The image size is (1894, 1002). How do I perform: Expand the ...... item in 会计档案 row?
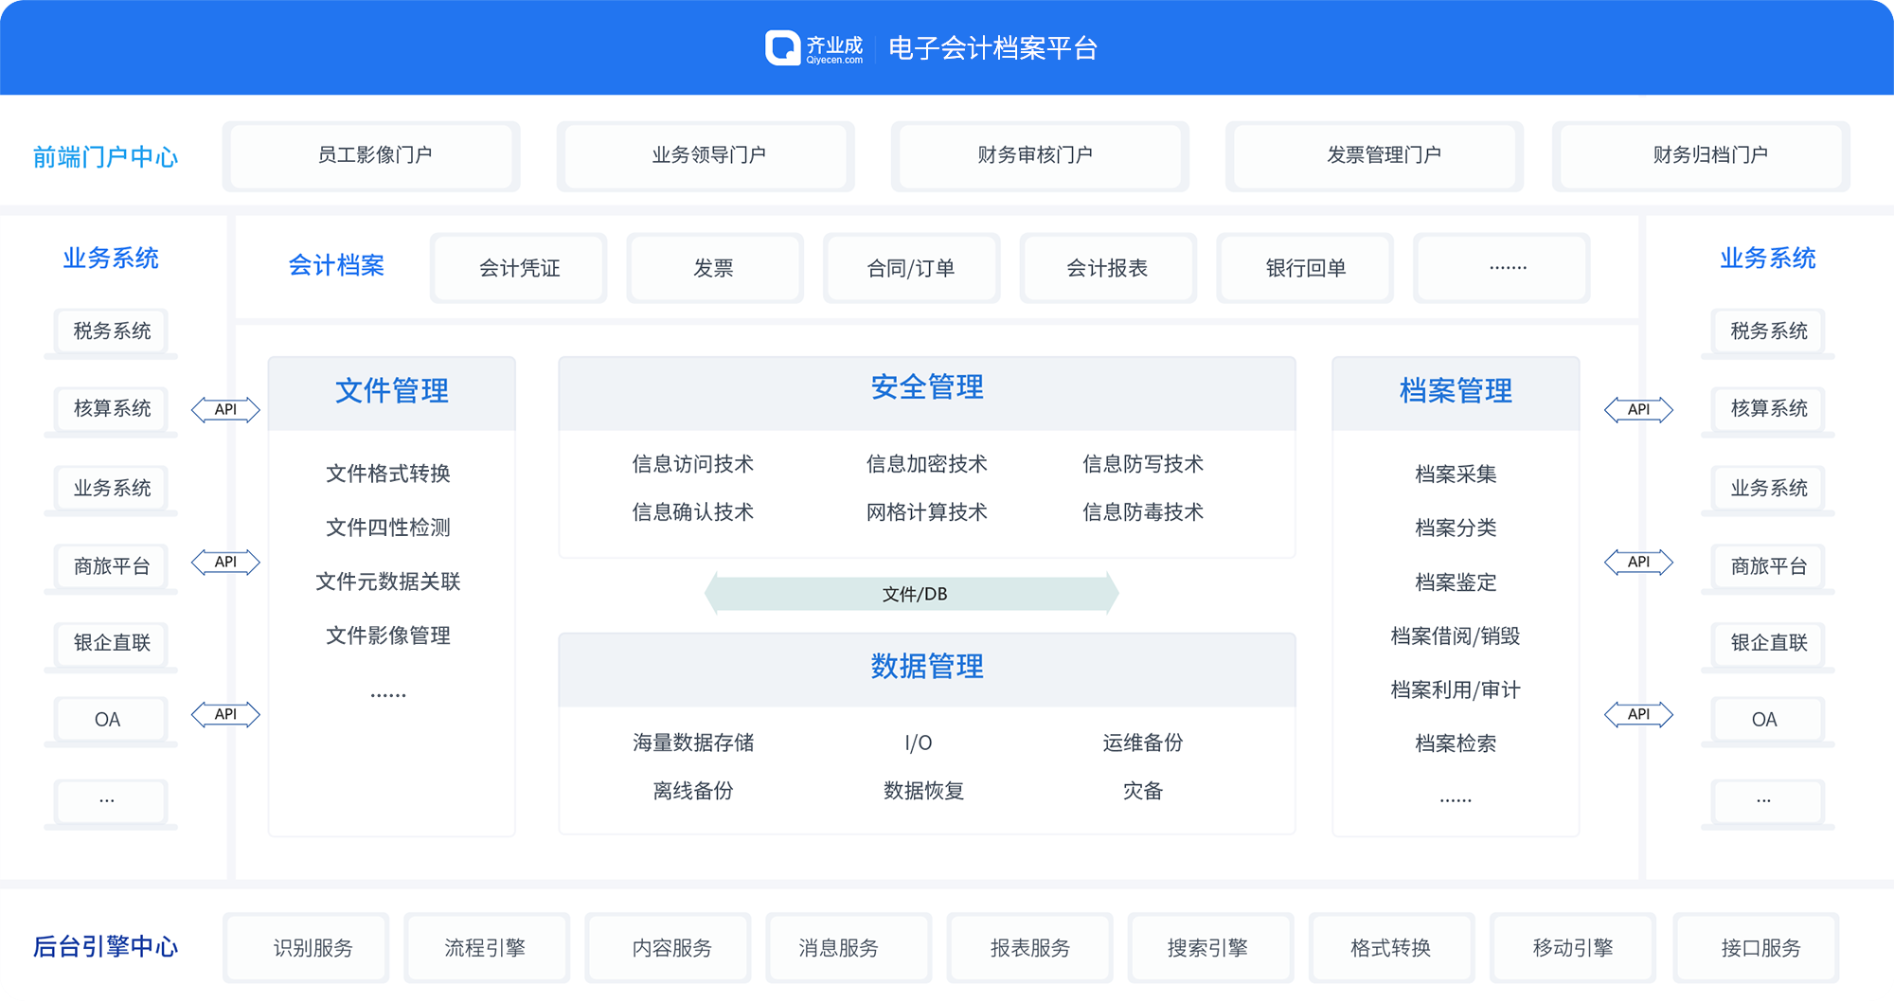[1501, 268]
